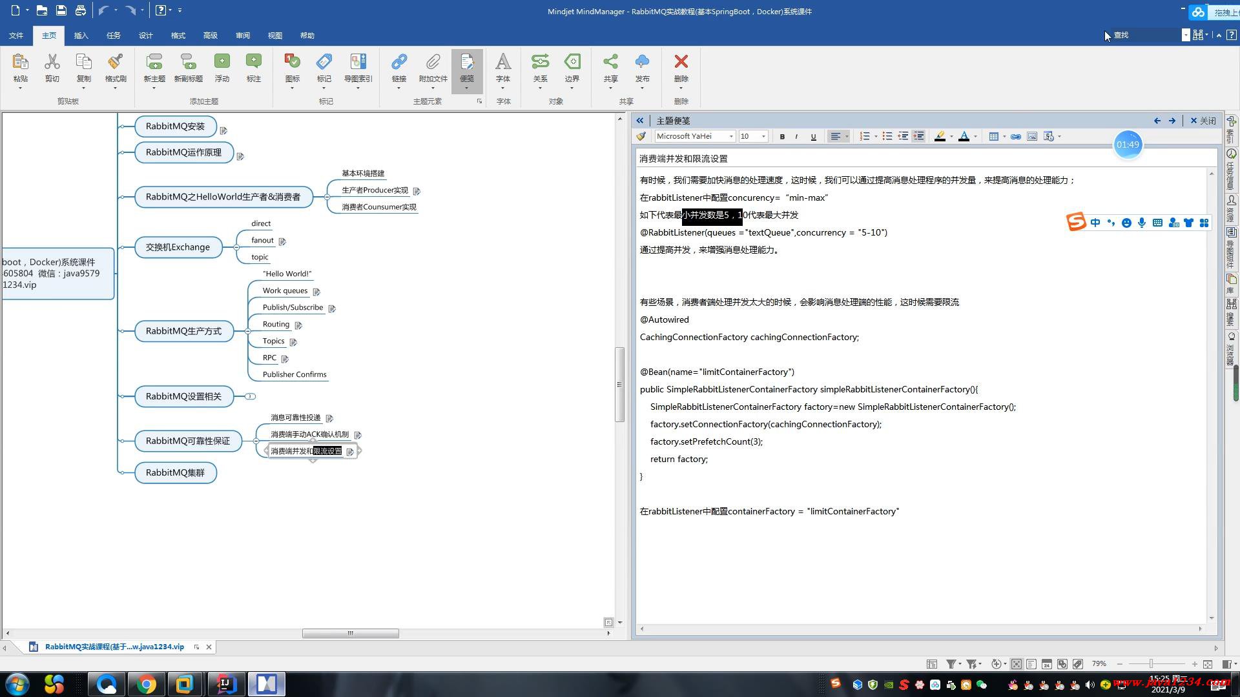Click the font color A swatch in notes toolbar

(x=964, y=136)
